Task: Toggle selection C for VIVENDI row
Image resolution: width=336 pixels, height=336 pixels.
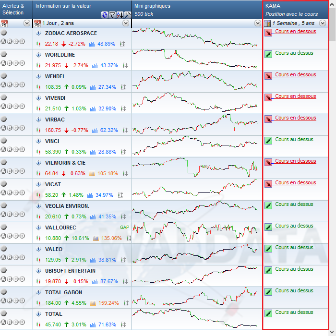Action: click(16, 106)
